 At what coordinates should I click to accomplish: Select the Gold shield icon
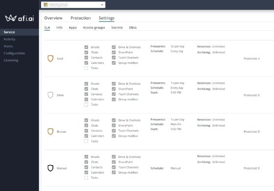(x=50, y=58)
